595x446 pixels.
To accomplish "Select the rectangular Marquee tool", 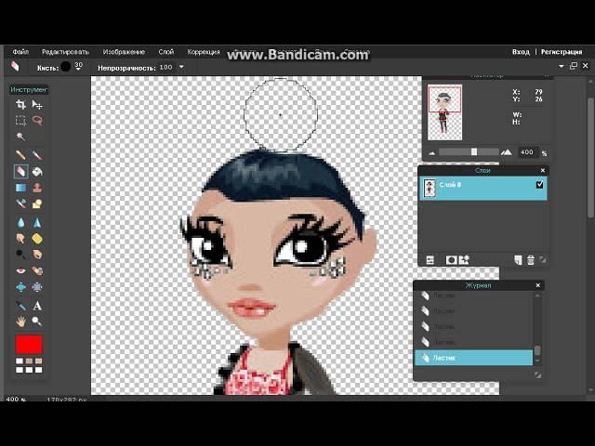I will point(20,120).
